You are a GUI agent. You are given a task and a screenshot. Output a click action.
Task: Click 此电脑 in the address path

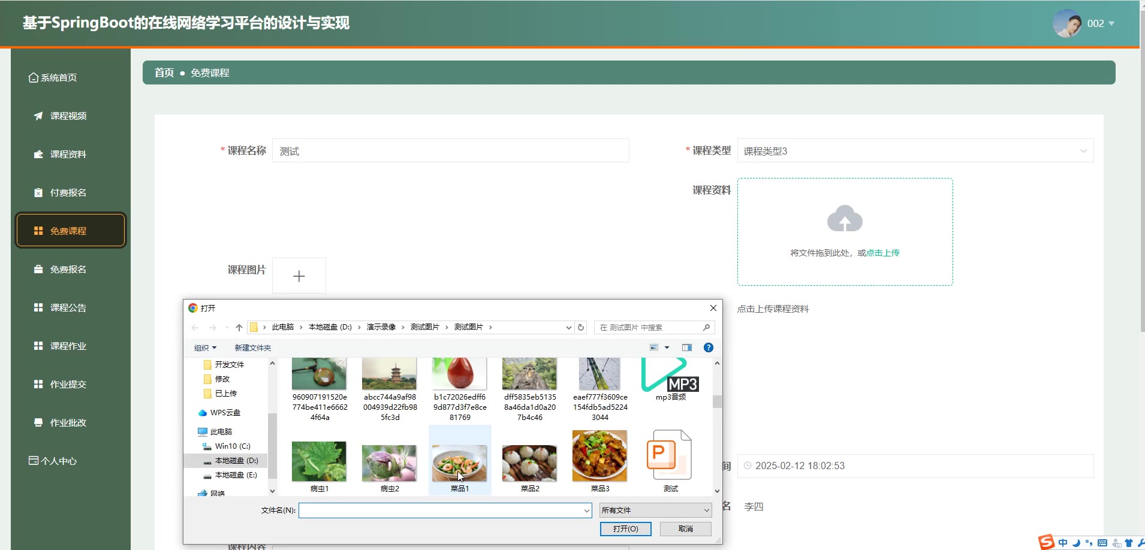tap(283, 327)
